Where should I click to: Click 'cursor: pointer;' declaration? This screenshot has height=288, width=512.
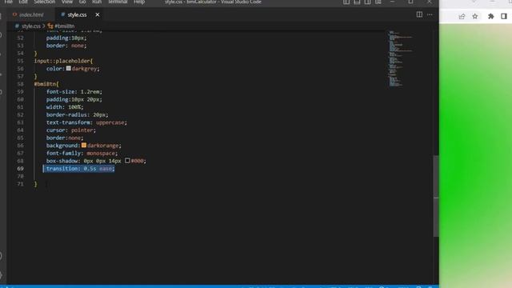pos(71,130)
